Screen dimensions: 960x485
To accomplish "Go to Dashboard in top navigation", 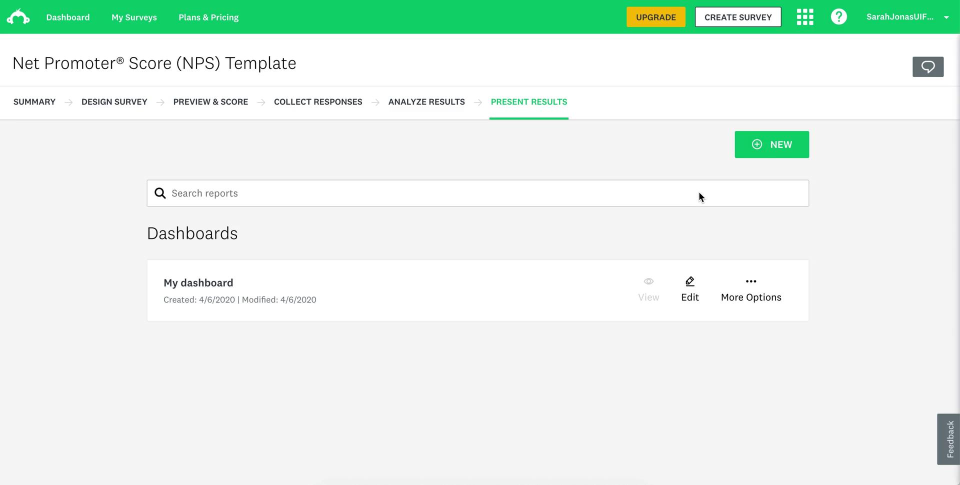I will coord(68,17).
